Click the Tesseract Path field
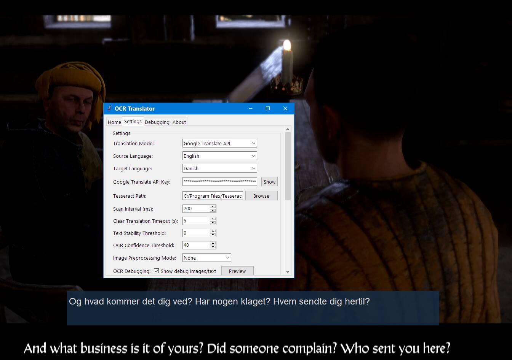This screenshot has width=512, height=360. pos(213,196)
